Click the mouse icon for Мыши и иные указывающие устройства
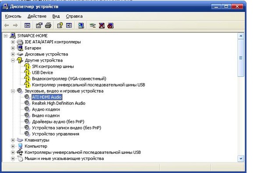The image size is (263, 173). coord(20,159)
